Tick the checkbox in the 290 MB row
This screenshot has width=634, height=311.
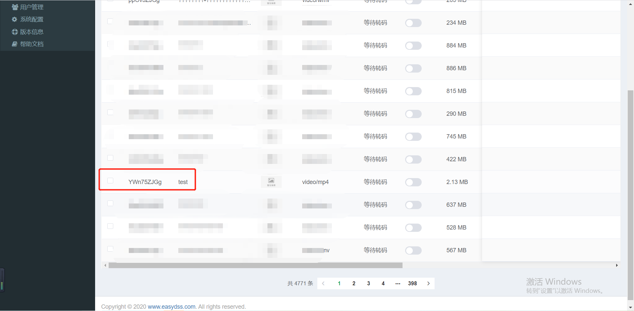point(110,112)
